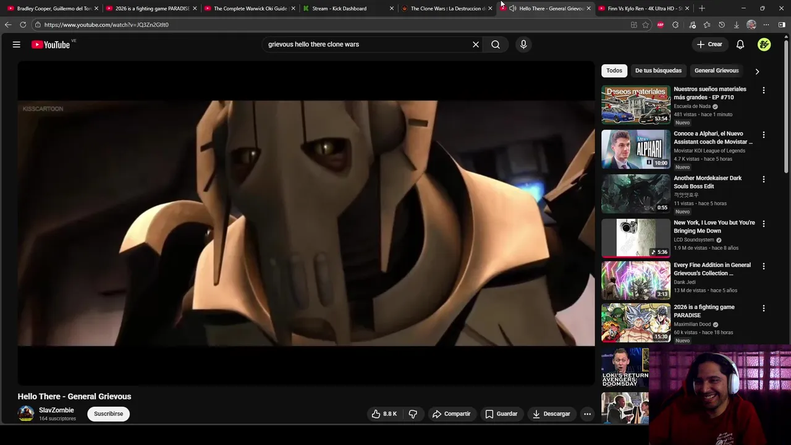Open options for Another Mordekaiser Dark Souls video

click(x=764, y=179)
